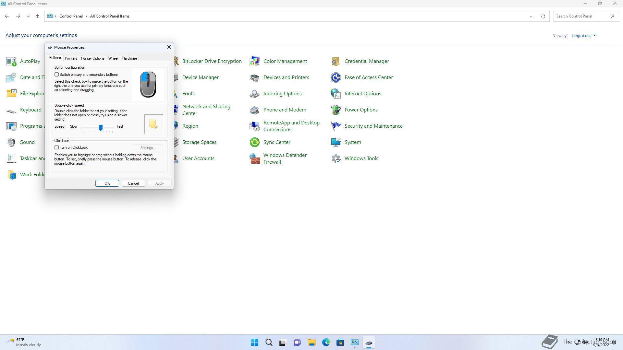
Task: Open the Storage Spaces link
Action: (x=199, y=142)
